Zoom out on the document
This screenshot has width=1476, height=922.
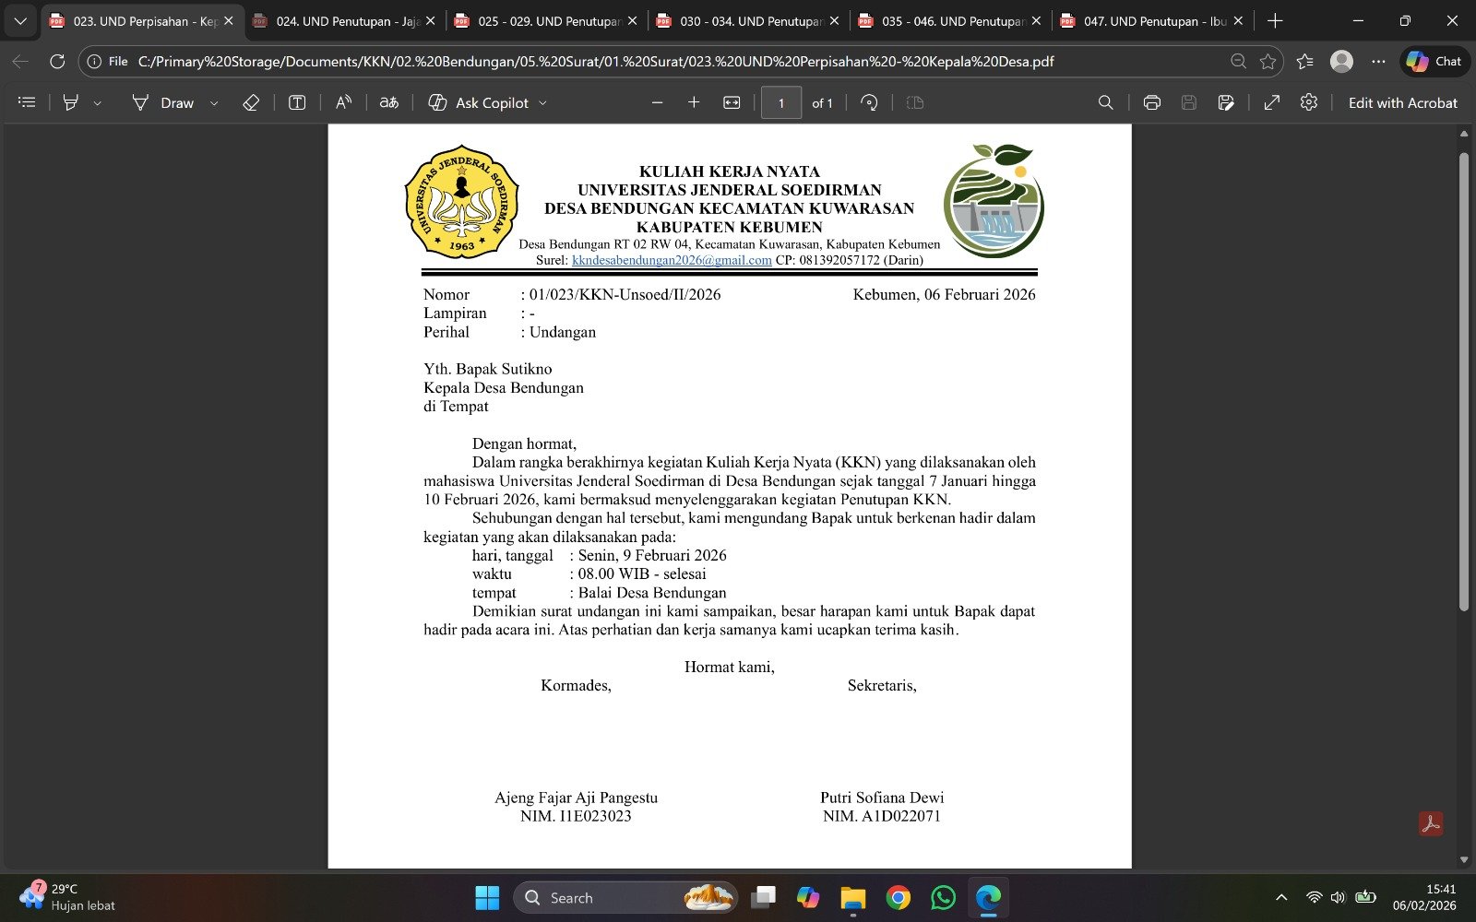[x=656, y=102]
